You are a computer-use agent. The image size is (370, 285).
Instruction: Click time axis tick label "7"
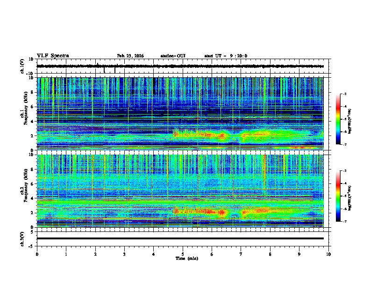click(x=241, y=254)
